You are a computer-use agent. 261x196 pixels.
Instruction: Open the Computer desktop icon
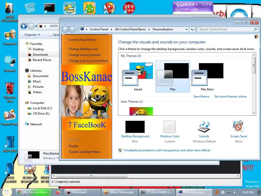[x=10, y=38]
